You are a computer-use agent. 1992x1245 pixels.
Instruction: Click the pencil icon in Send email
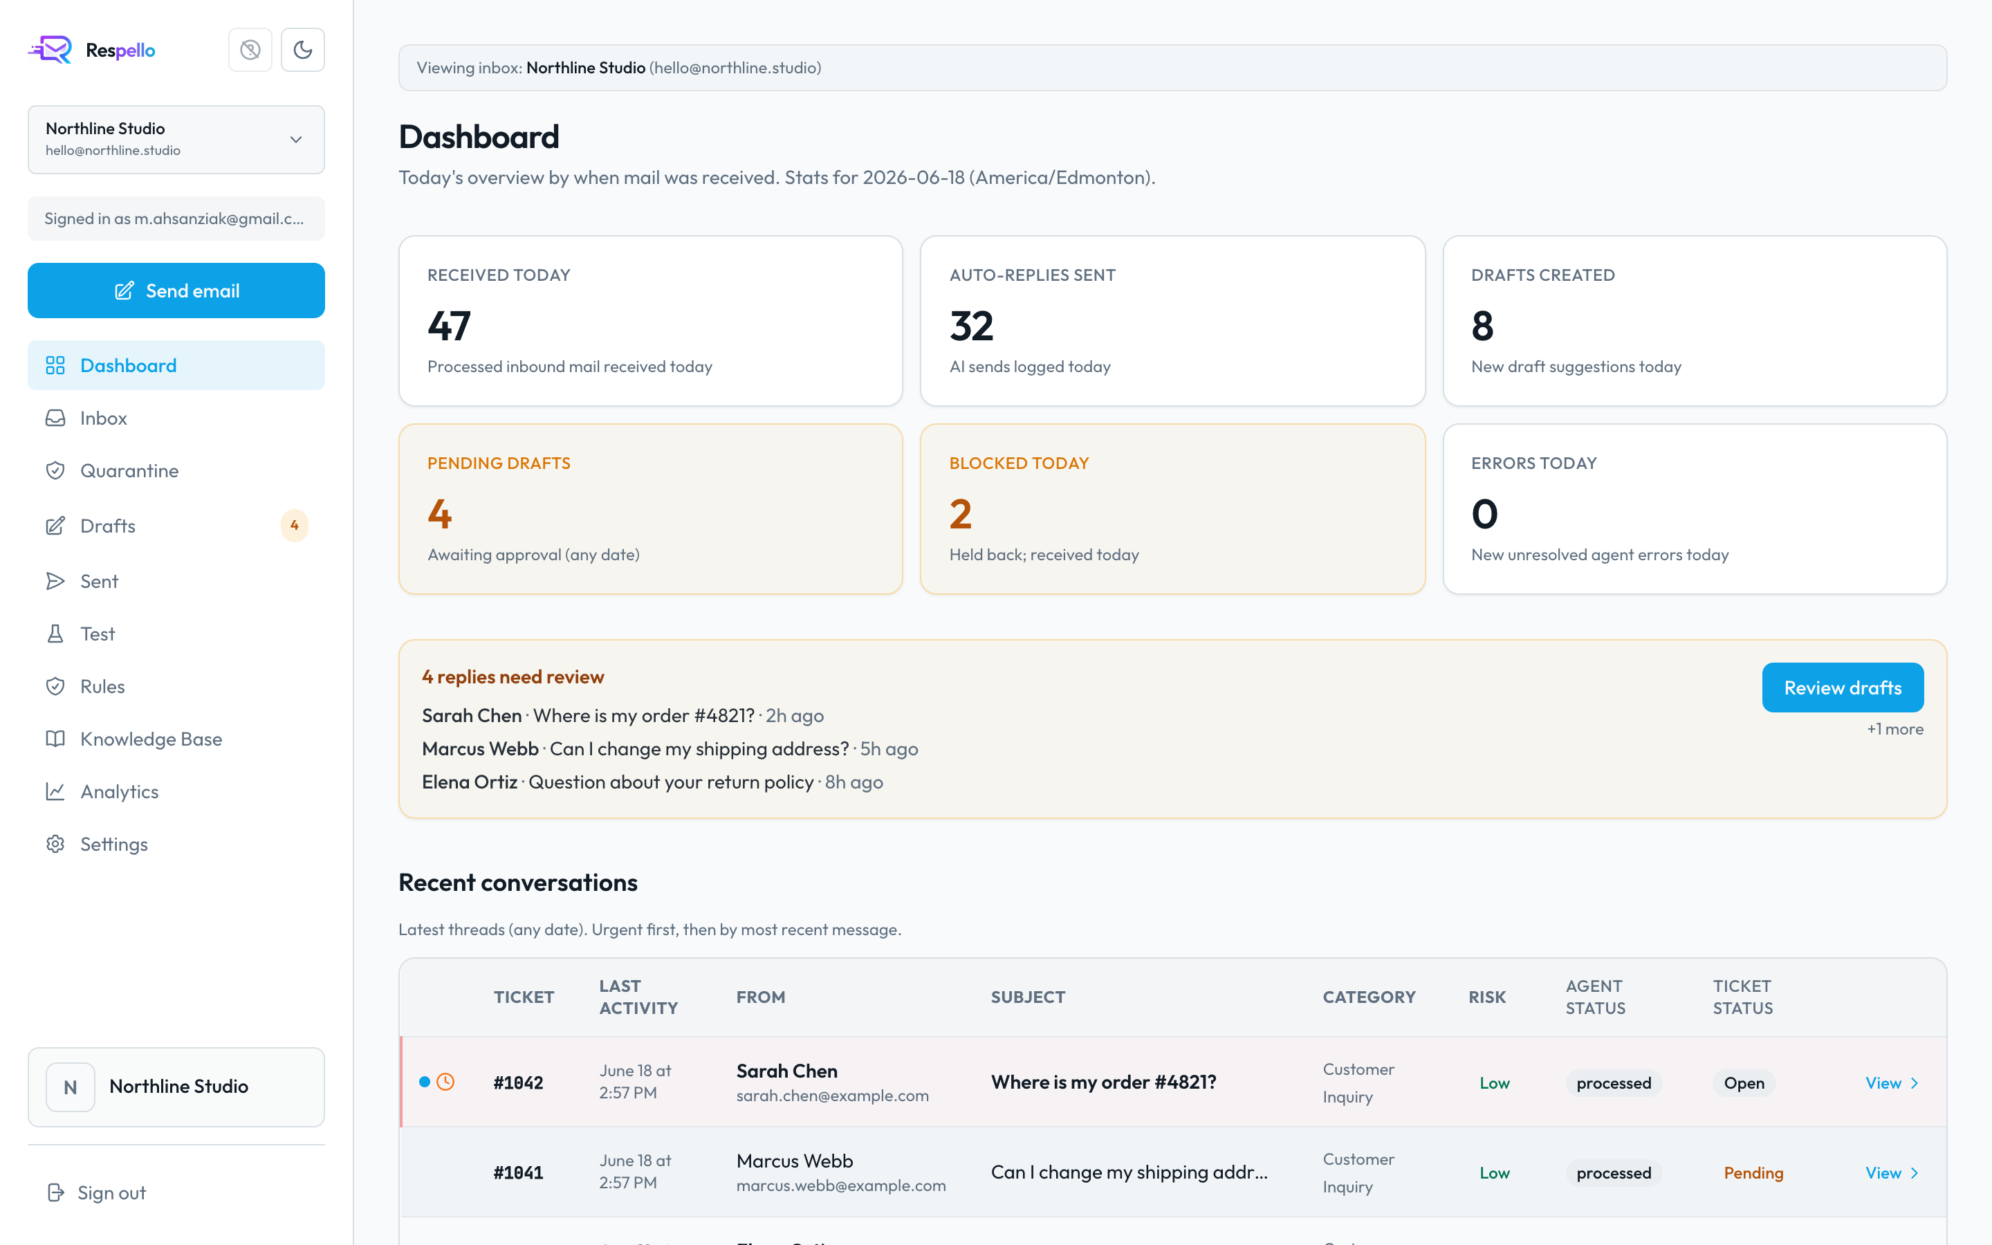pyautogui.click(x=124, y=290)
